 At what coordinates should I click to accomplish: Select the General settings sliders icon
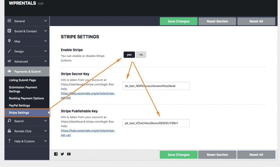pyautogui.click(x=9, y=21)
